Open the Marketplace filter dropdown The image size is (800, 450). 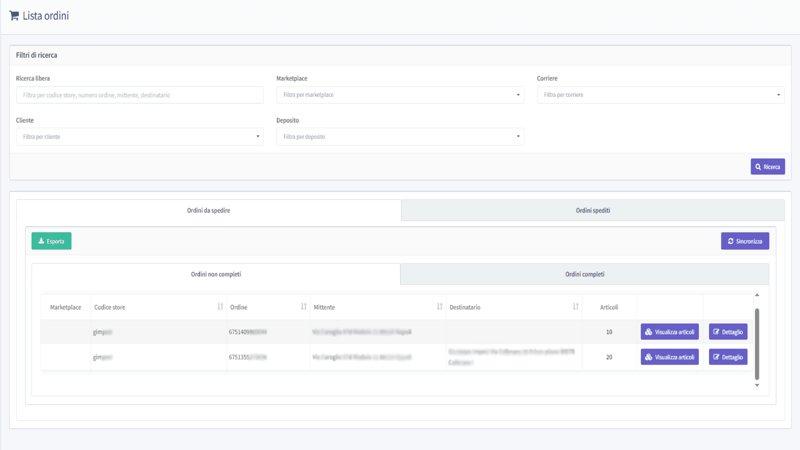point(400,95)
